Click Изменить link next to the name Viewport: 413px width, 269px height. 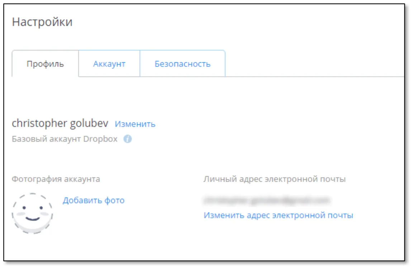coord(135,124)
